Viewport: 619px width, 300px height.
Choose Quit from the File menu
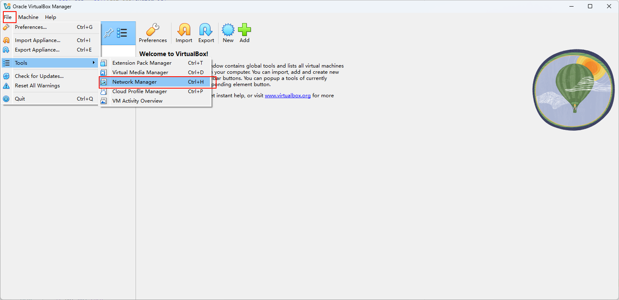[51, 99]
